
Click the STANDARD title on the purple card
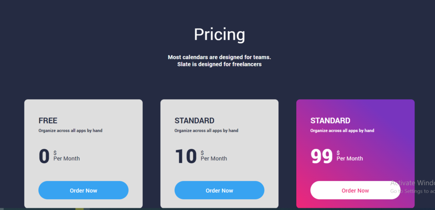point(330,121)
